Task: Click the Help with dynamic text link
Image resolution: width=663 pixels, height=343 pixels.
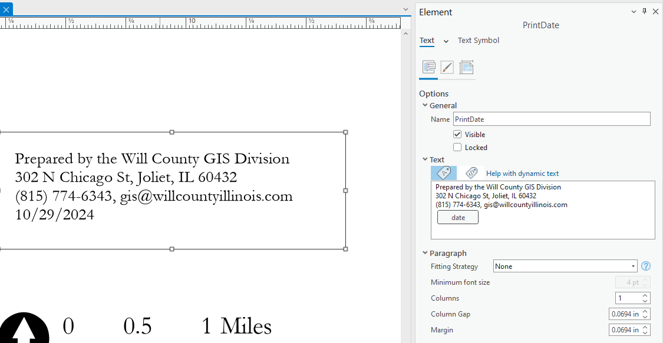Action: click(x=522, y=172)
